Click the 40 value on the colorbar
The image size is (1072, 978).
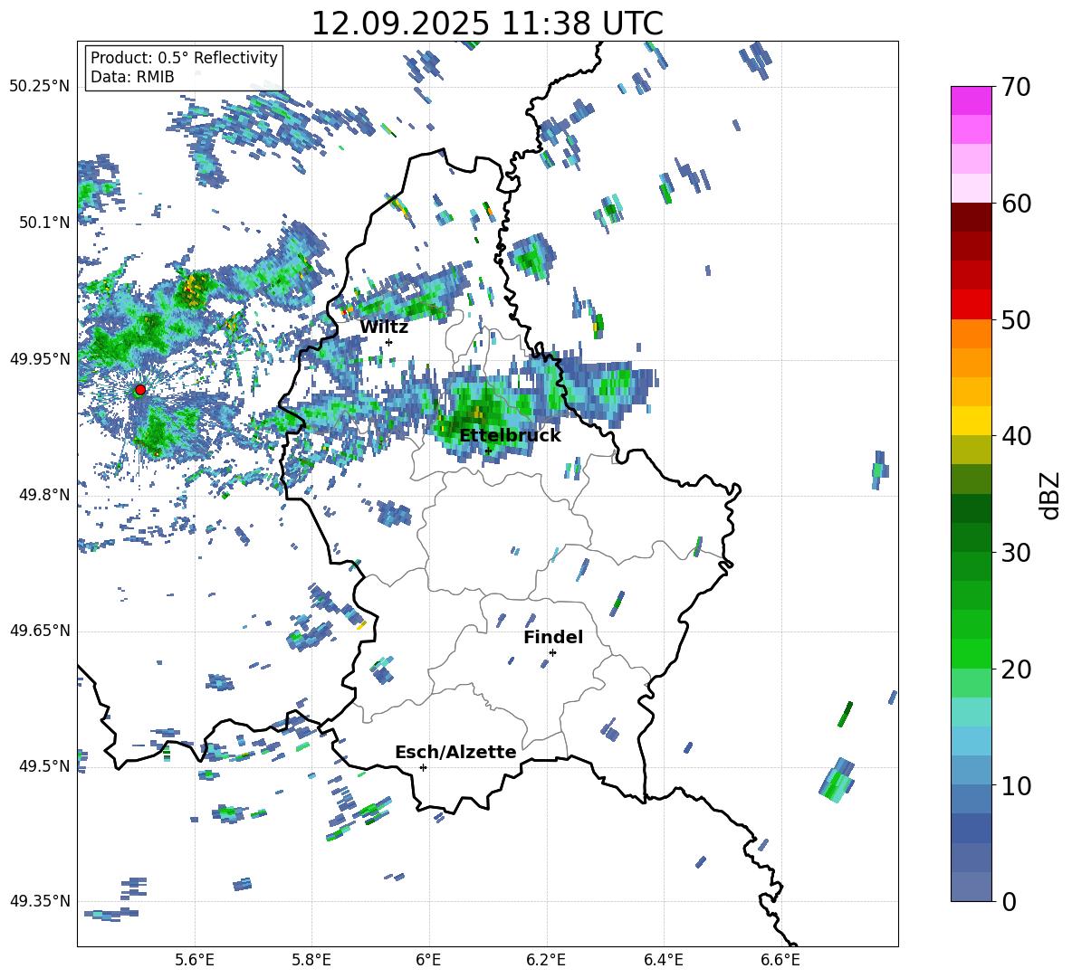click(1015, 436)
